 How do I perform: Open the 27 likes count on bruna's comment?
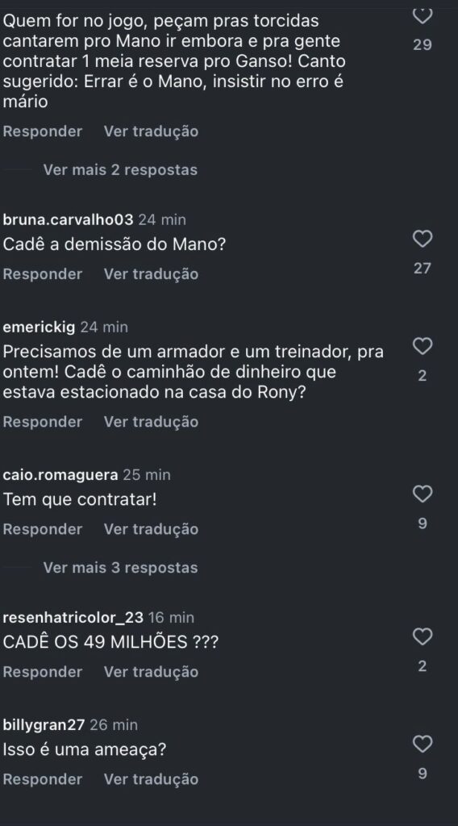coord(423,268)
